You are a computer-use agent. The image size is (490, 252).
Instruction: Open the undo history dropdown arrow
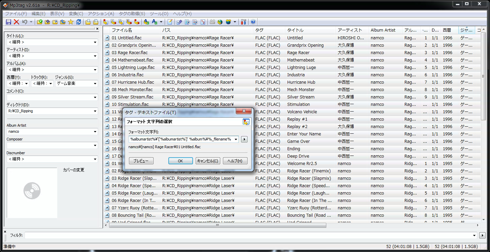[31, 22]
